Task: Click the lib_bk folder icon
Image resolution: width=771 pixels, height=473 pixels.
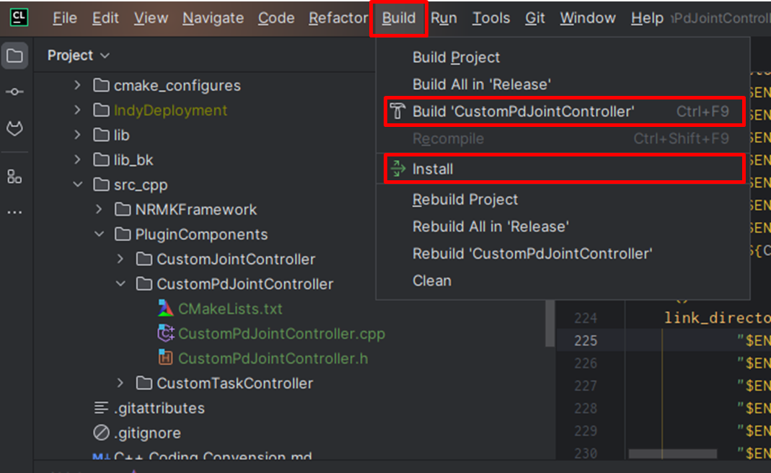Action: (101, 159)
